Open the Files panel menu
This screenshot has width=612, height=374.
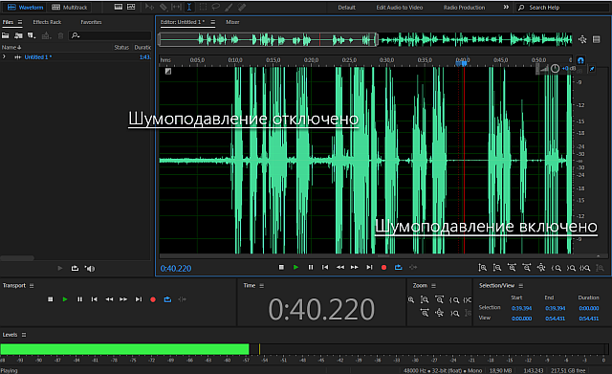20,22
